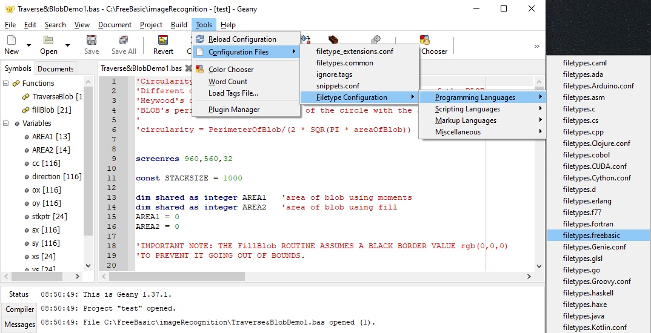
Task: Open the View menu
Action: pyautogui.click(x=82, y=25)
